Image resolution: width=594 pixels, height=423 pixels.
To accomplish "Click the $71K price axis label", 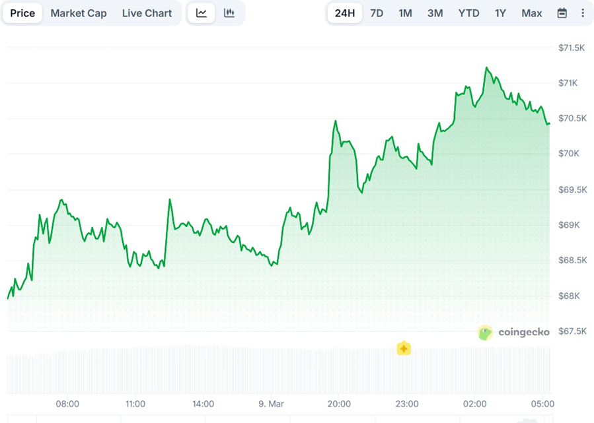I will point(568,83).
